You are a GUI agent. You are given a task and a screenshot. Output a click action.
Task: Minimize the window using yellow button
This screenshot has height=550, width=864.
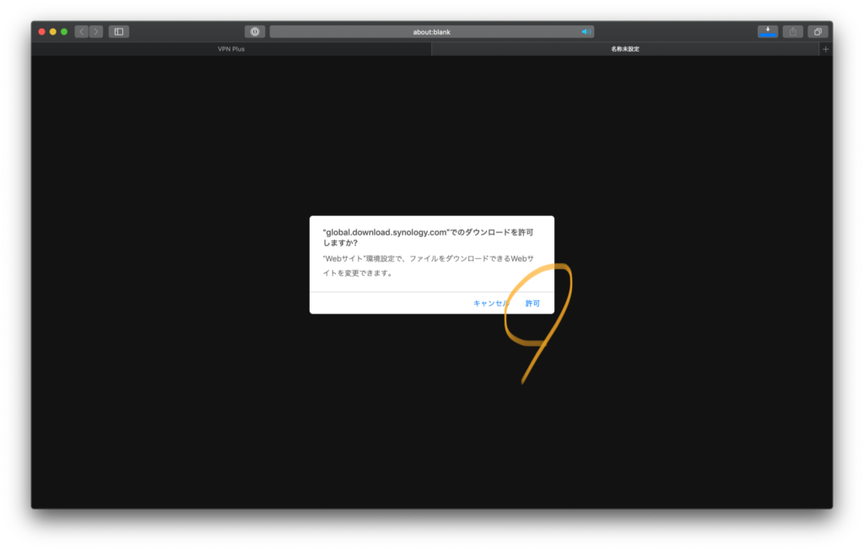(53, 31)
